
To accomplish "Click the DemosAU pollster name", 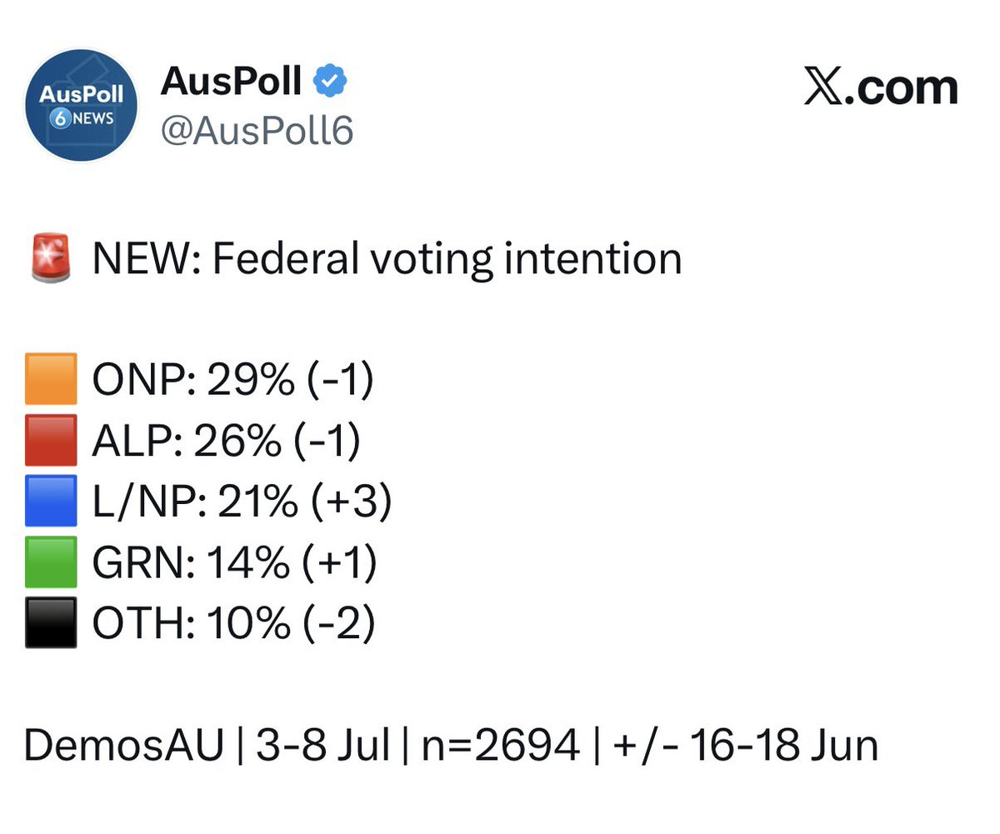I will [x=124, y=745].
